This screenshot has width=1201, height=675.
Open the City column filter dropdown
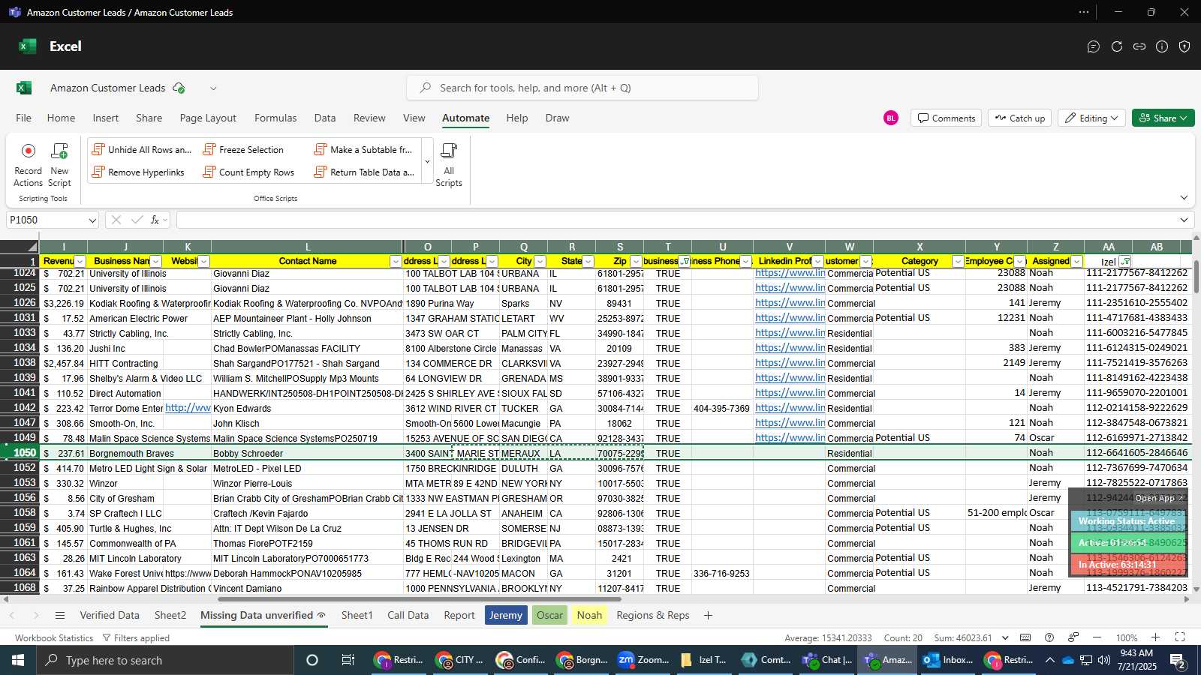540,262
